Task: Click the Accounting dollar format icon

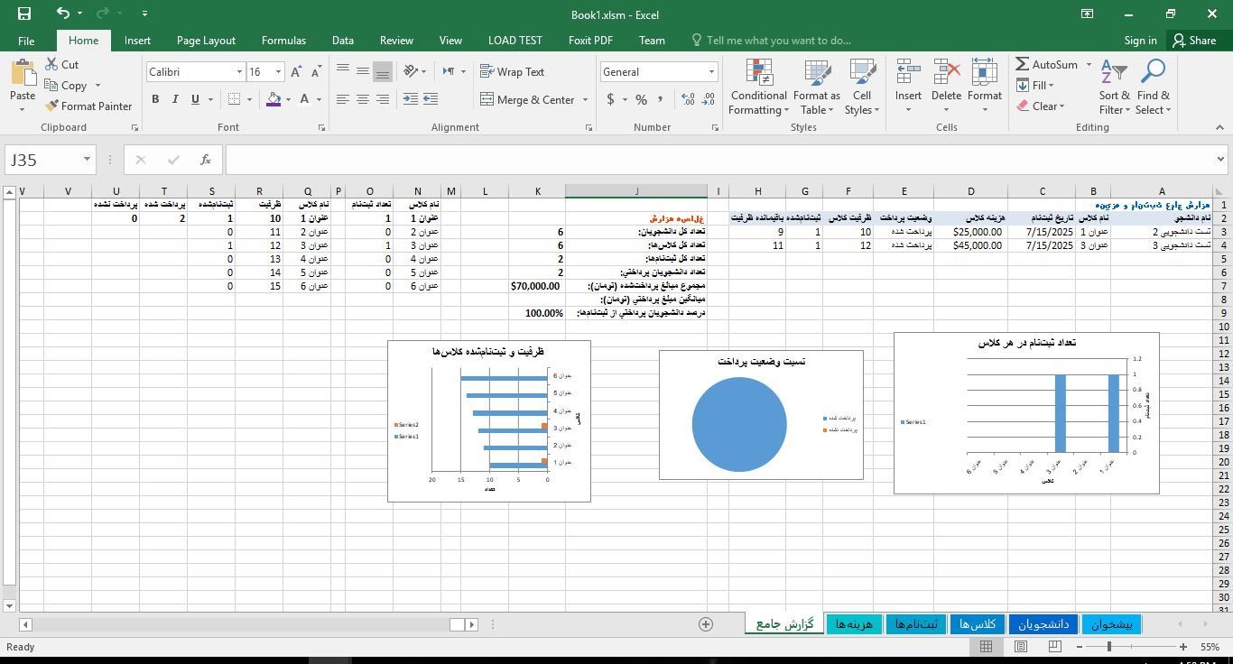Action: pyautogui.click(x=610, y=100)
